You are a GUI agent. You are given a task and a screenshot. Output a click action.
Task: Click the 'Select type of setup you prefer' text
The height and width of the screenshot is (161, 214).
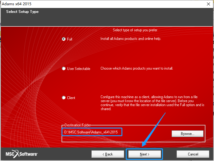pyautogui.click(x=135, y=30)
